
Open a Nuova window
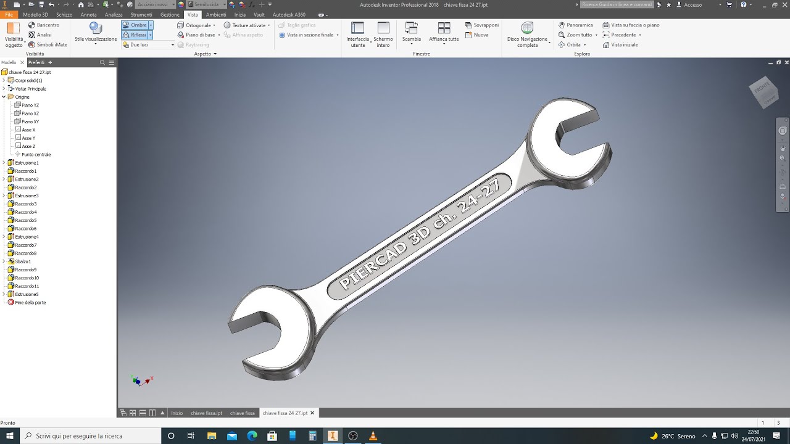476,35
